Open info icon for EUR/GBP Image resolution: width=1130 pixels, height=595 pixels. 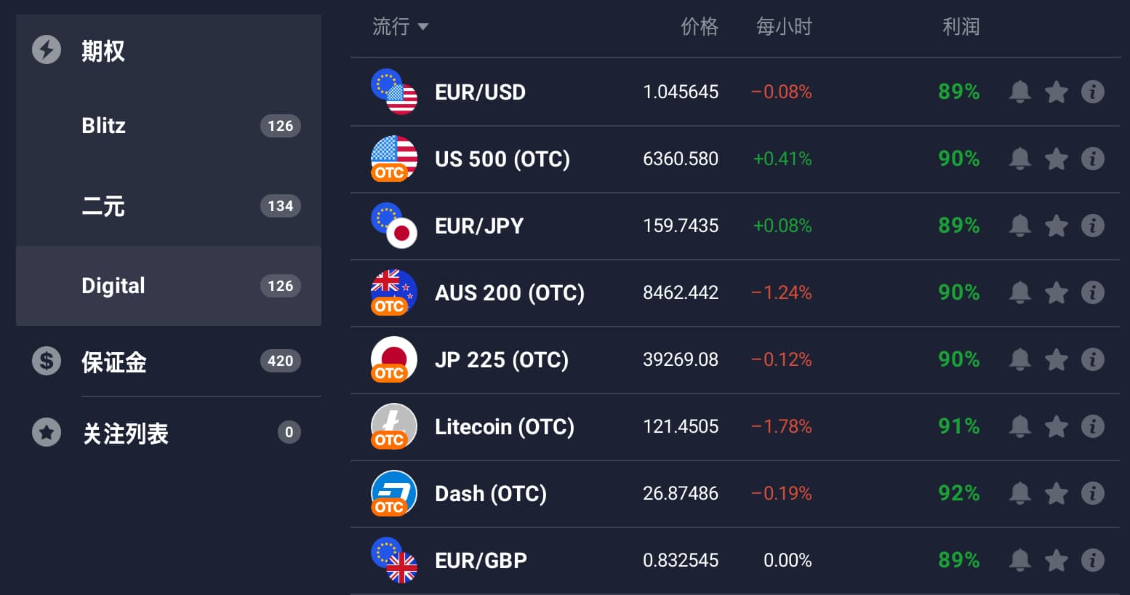[1092, 560]
